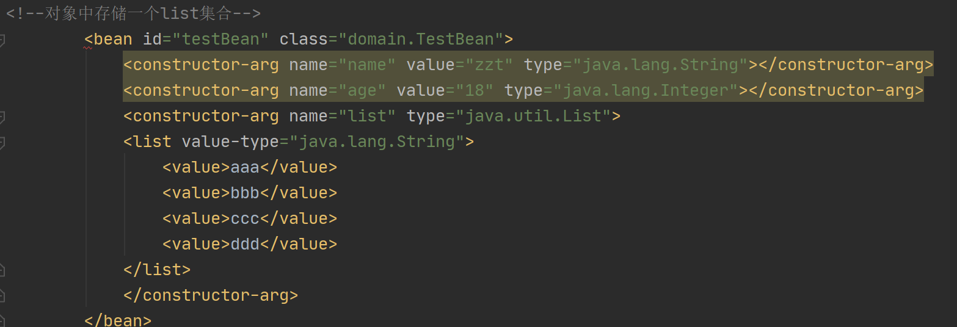Click the value-type "java.lang.String" on the list tag
The width and height of the screenshot is (957, 327).
pyautogui.click(x=377, y=142)
